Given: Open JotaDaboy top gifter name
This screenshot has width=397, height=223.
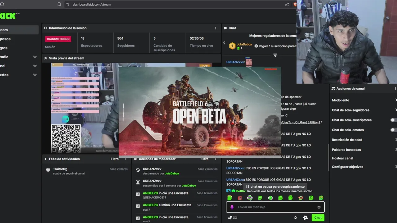Looking at the screenshot, I should (244, 44).
